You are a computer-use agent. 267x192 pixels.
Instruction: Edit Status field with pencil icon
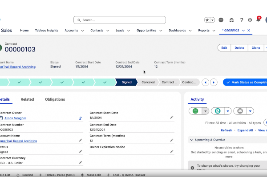(x=81, y=152)
